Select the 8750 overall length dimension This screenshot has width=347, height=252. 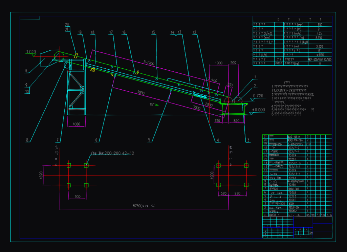[144, 206]
